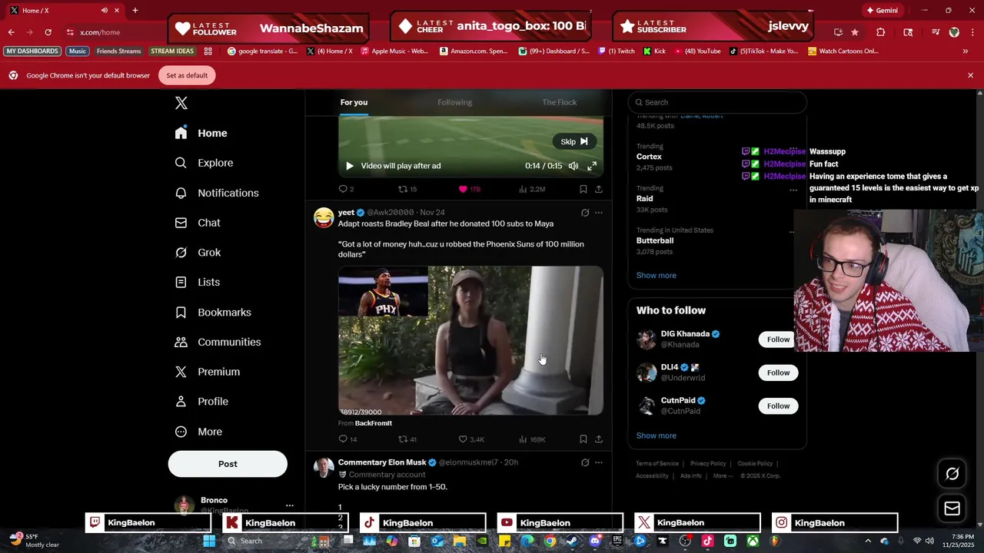Open yeet's Bradley Beal video thumbnail
Screen dimensions: 984x553
[470, 340]
